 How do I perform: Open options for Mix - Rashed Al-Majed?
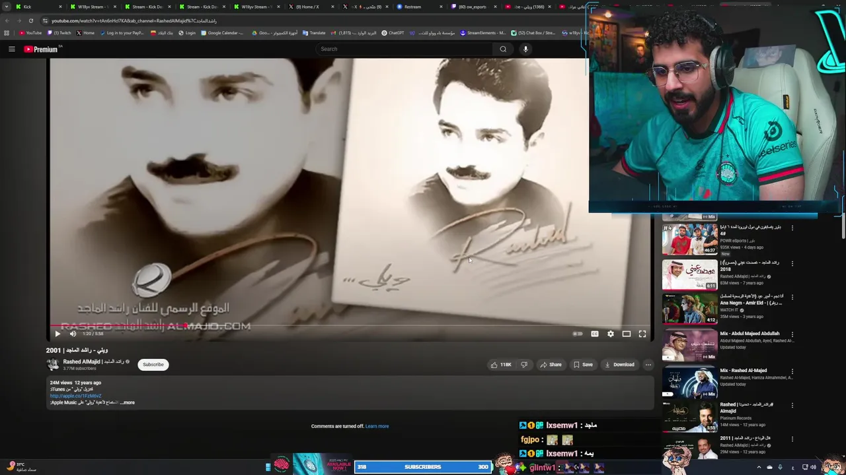792,371
